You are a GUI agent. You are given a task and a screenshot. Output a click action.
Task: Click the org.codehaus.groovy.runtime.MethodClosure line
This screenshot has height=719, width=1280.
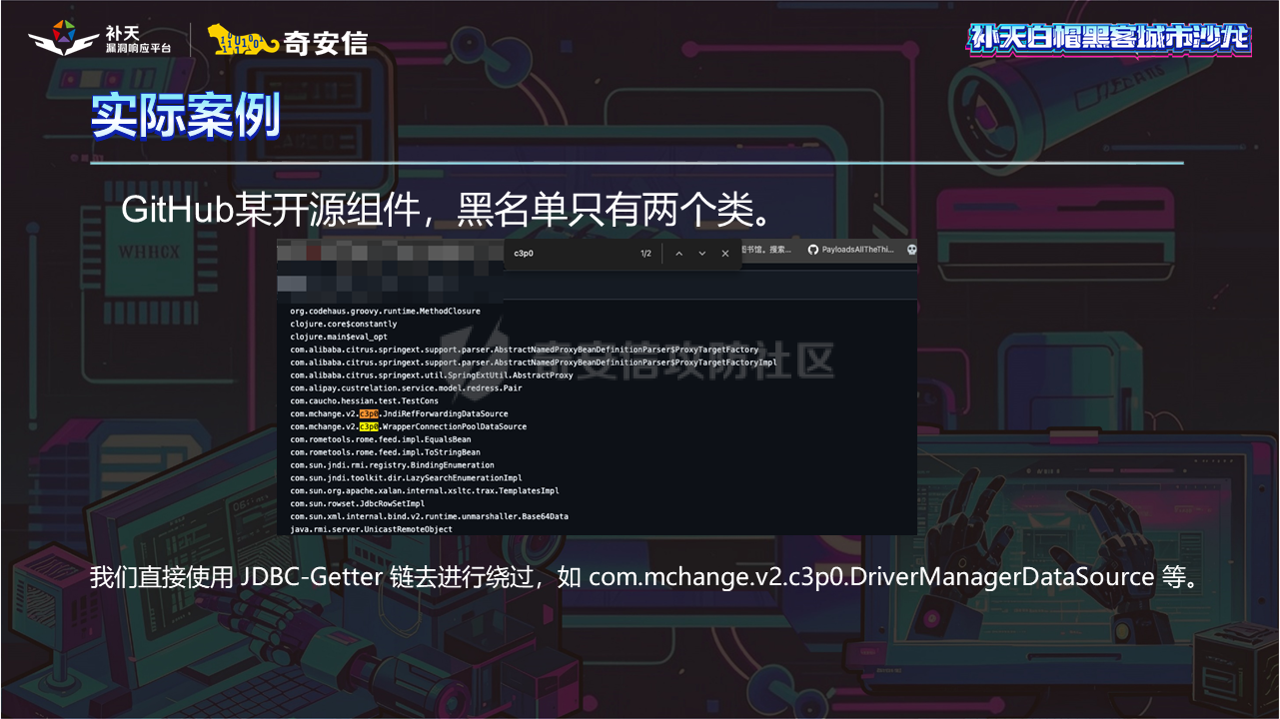click(x=385, y=312)
